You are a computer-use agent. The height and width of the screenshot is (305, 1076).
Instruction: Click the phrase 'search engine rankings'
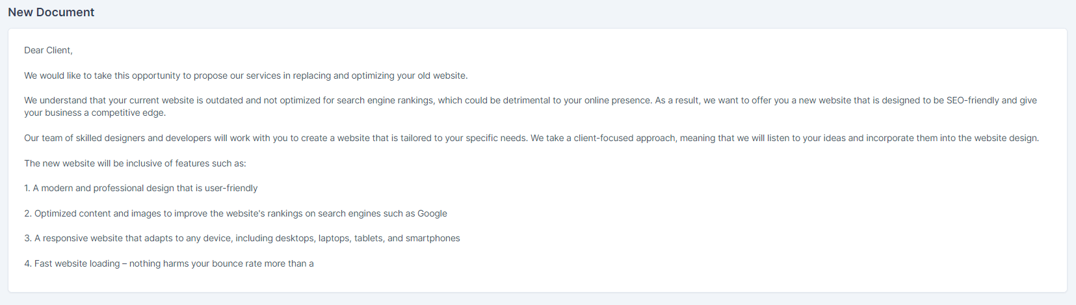[386, 100]
